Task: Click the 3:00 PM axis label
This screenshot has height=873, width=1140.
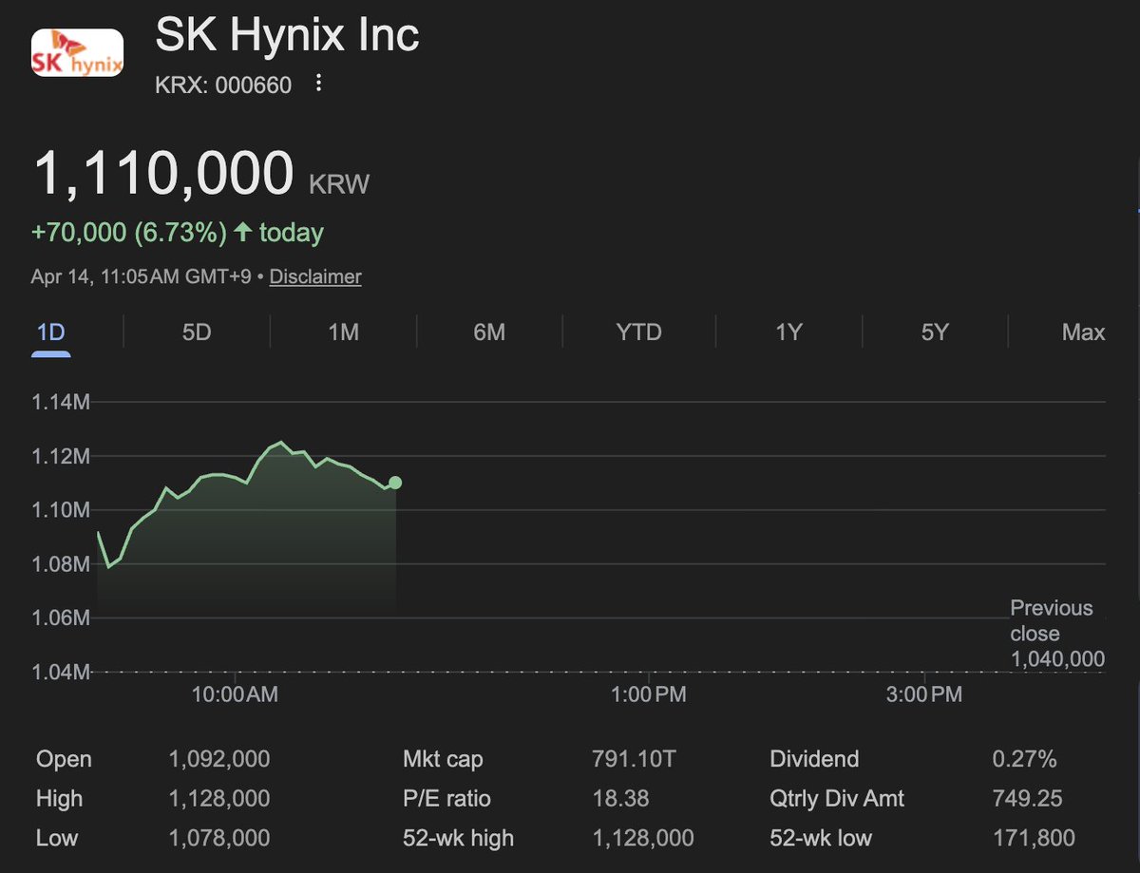Action: (x=924, y=694)
